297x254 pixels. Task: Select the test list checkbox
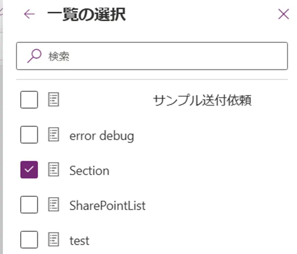click(x=29, y=241)
